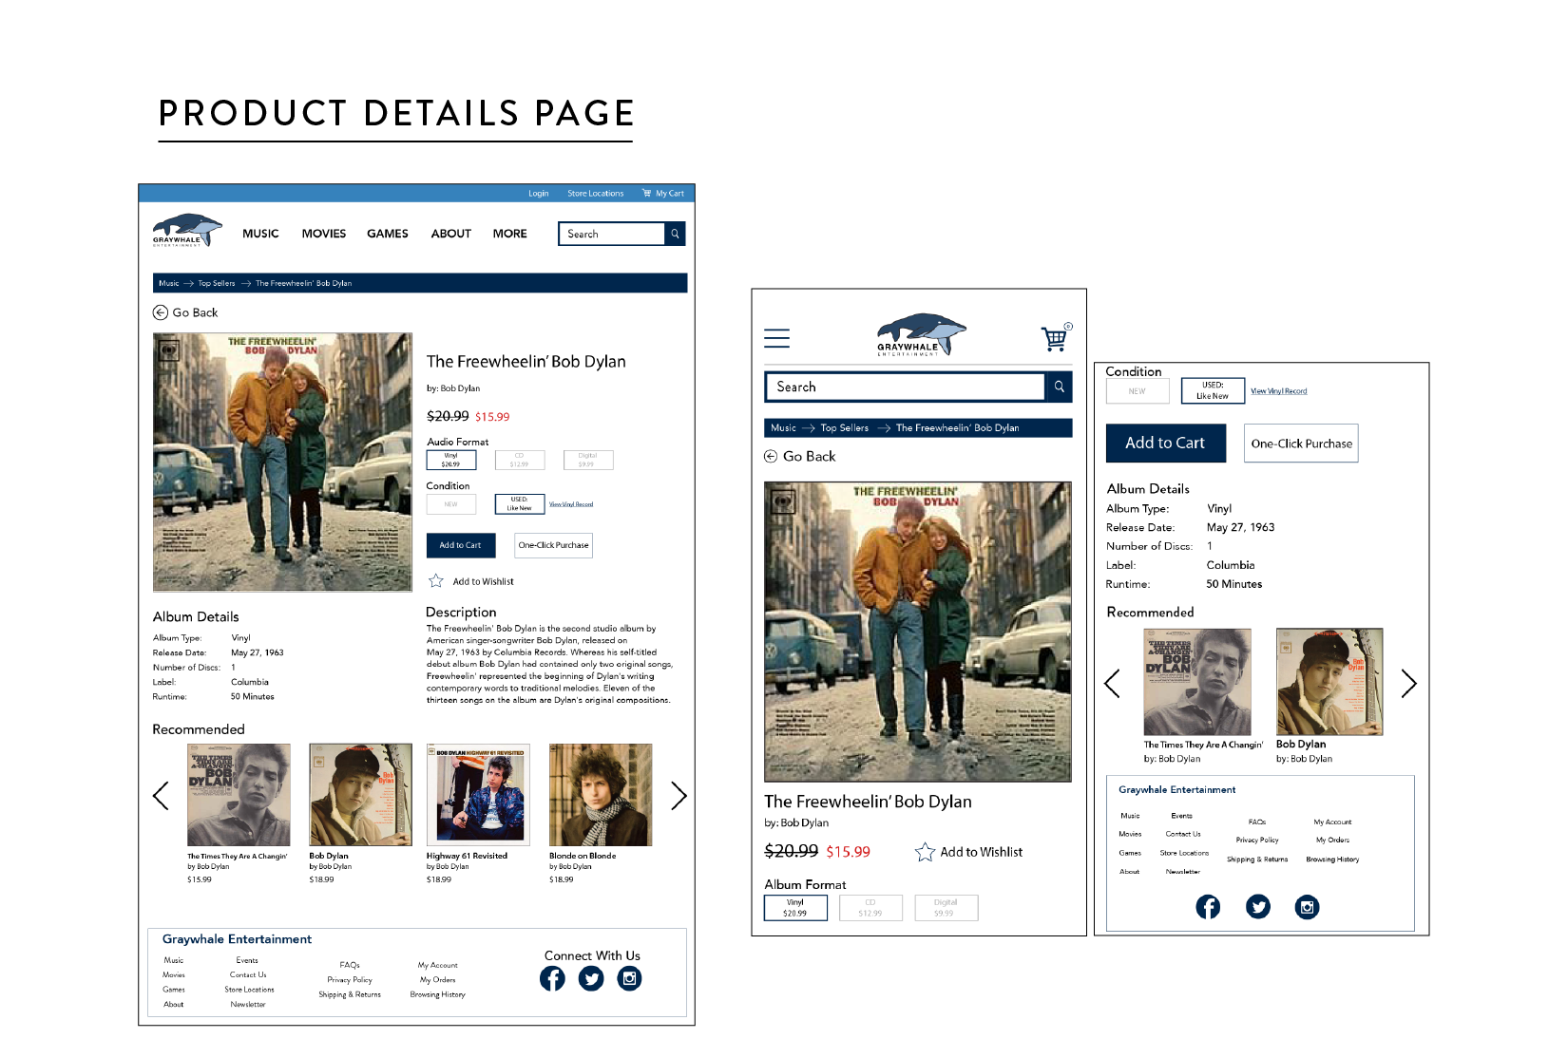Open the MUSIC menu

pyautogui.click(x=260, y=234)
